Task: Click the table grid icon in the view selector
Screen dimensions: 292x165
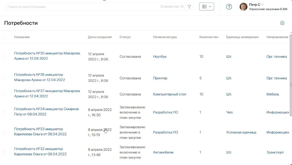Action: pyautogui.click(x=204, y=6)
